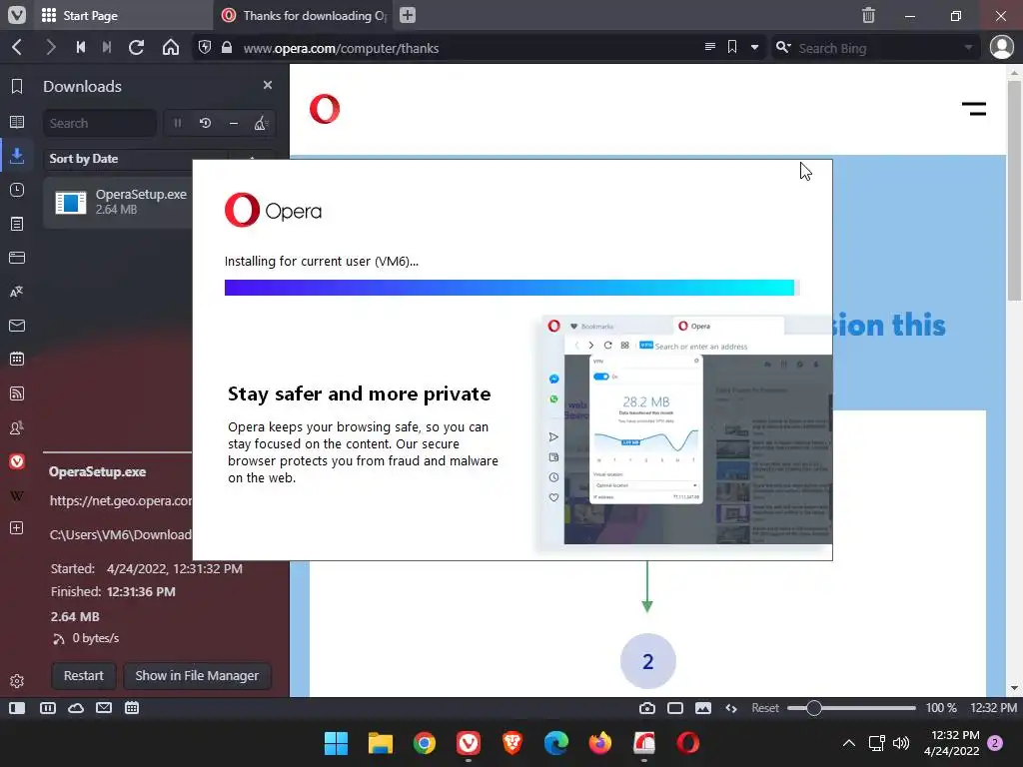Expand the search field history dropdown
The height and width of the screenshot is (767, 1023).
pos(968,48)
